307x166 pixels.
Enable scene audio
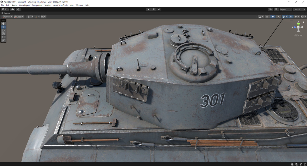[279, 17]
